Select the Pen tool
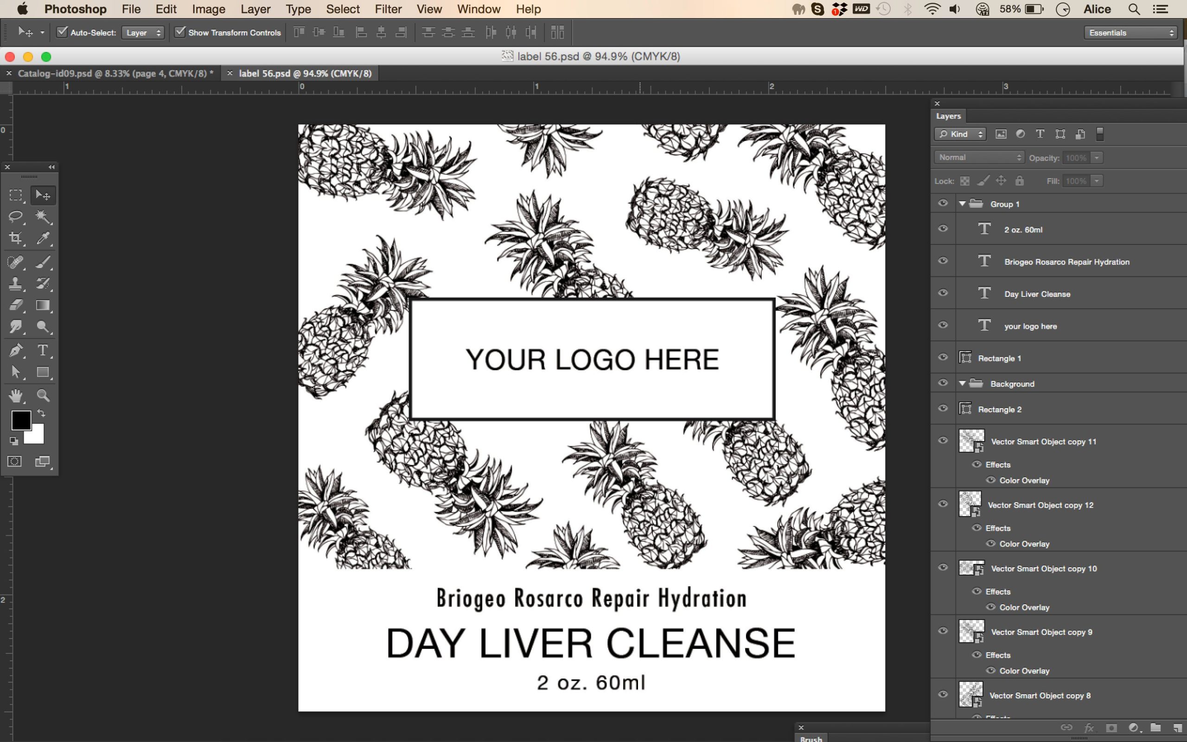The image size is (1187, 742). 16,351
